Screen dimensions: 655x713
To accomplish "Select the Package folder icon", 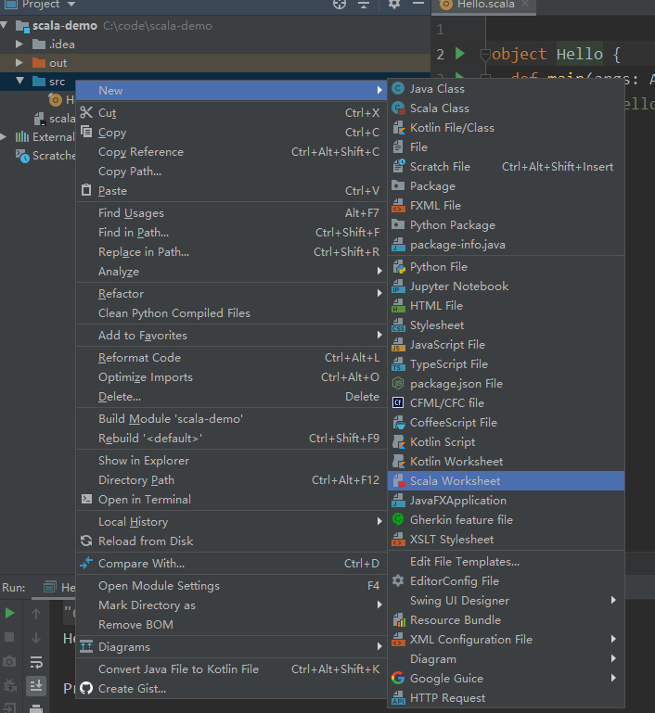I will (x=398, y=186).
